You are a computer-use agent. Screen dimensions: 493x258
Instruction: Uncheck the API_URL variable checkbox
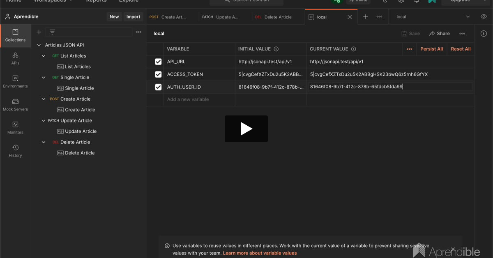[158, 62]
